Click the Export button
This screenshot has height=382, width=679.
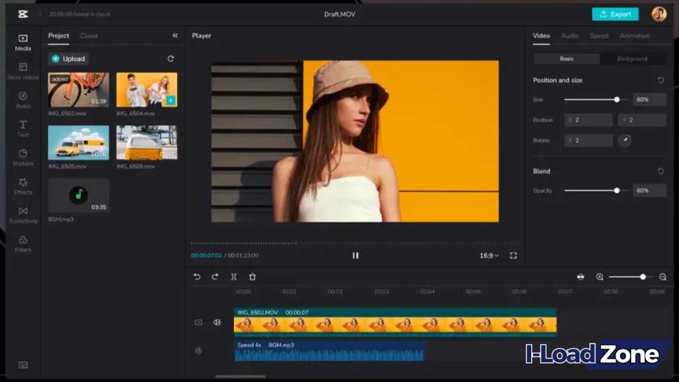tap(615, 13)
